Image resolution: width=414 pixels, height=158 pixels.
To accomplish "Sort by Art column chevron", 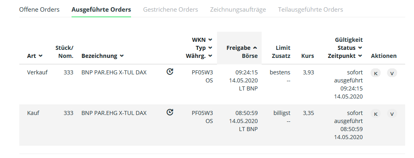I will tap(41, 56).
